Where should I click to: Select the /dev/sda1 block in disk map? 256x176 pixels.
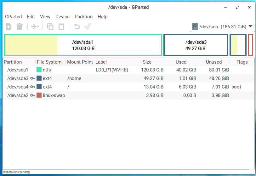point(83,45)
